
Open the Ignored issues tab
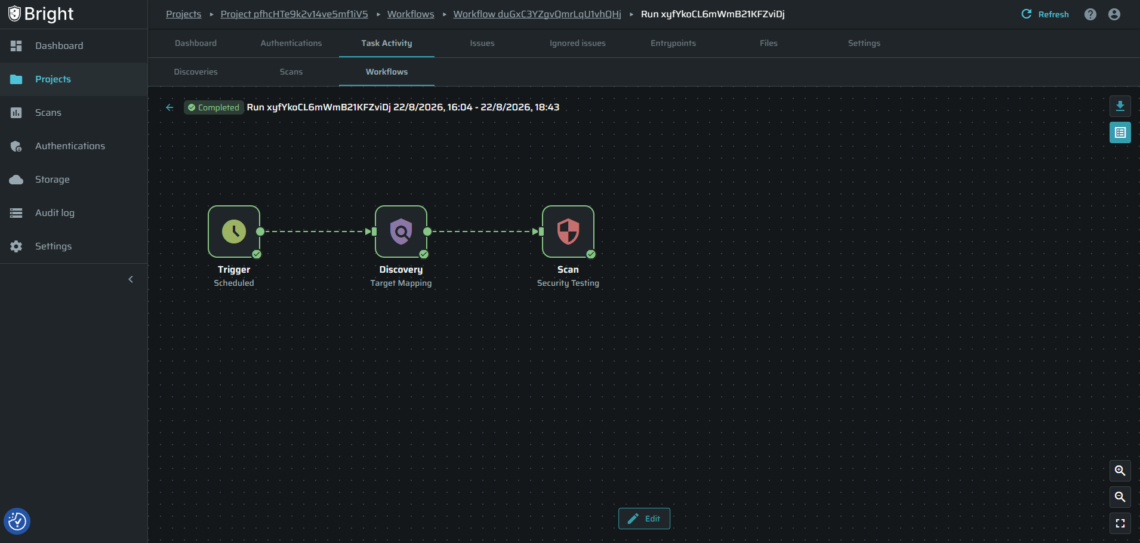point(578,44)
